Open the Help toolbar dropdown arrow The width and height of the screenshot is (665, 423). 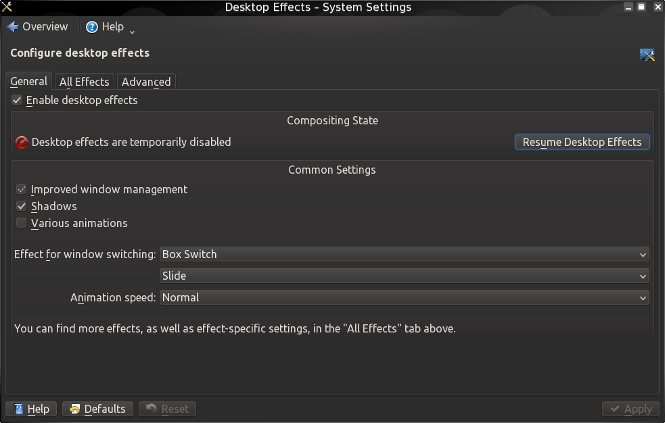point(132,32)
